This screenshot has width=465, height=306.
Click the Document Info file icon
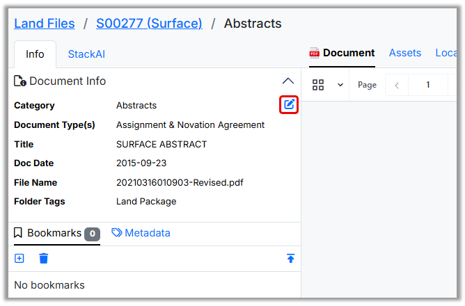pos(20,81)
